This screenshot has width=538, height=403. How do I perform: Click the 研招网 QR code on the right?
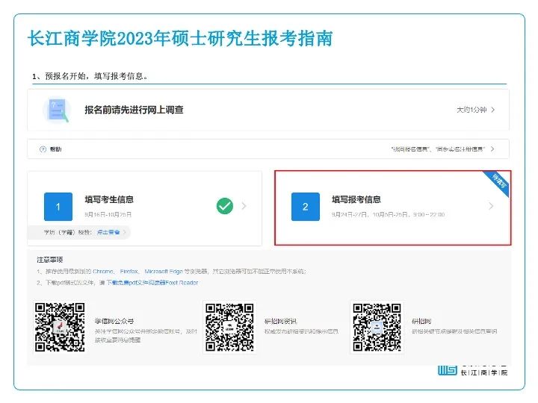pos(377,327)
